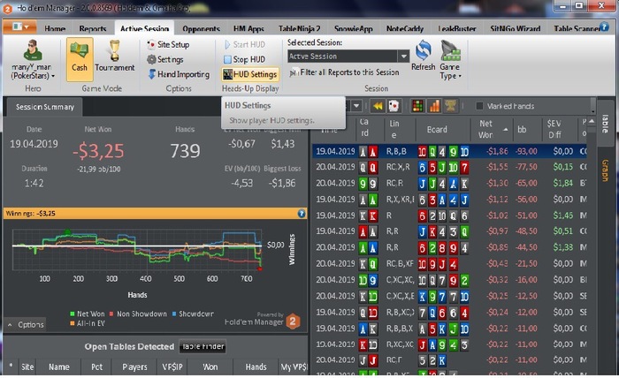Sort open tables by VP$IP column
This screenshot has width=619, height=378.
[x=172, y=367]
